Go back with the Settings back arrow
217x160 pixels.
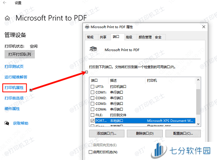(5, 3)
